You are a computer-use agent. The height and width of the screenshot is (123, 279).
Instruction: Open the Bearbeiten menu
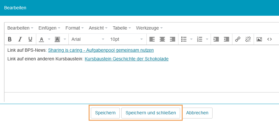(20, 28)
